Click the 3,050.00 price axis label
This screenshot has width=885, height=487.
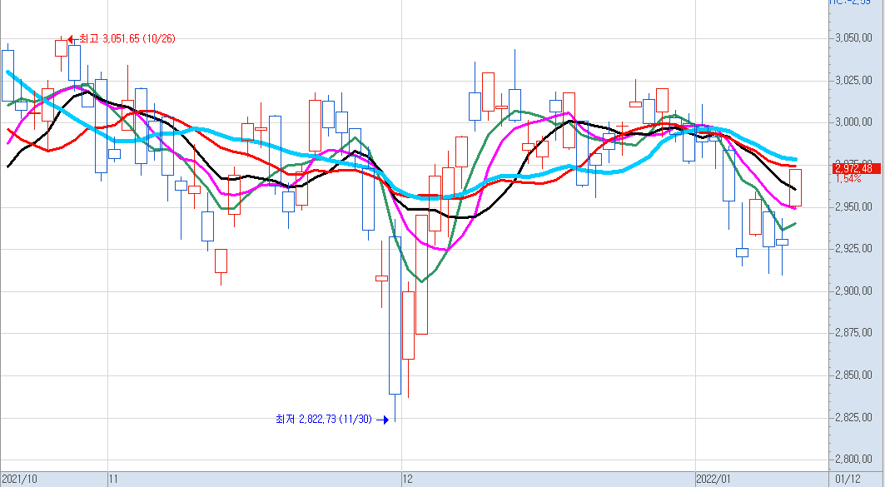[854, 38]
